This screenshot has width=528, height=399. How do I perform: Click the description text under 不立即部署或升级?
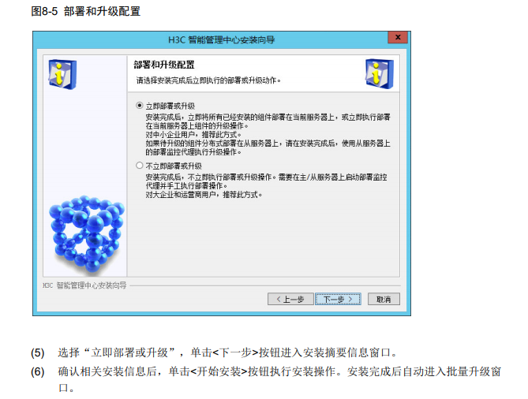[x=266, y=186]
